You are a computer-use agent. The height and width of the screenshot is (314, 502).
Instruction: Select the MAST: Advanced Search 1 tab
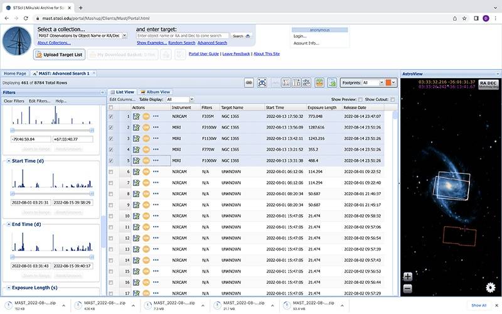[64, 73]
